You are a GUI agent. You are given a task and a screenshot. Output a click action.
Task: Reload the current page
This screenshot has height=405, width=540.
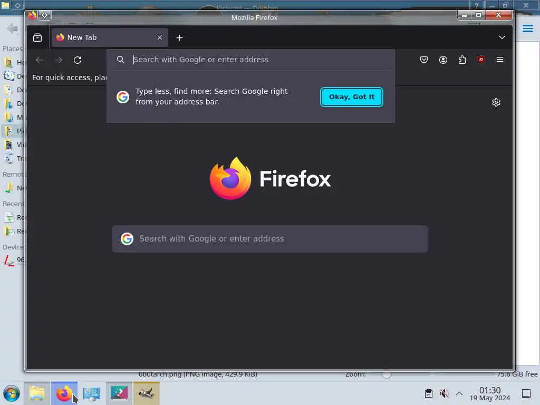point(78,60)
